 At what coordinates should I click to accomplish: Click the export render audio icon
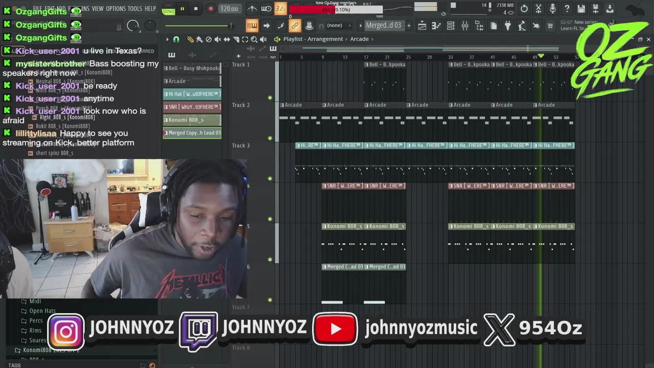tap(596, 9)
